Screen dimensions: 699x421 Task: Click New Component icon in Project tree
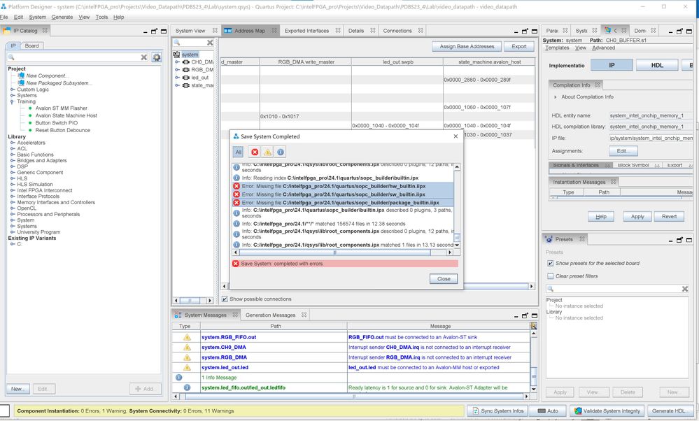pos(22,76)
